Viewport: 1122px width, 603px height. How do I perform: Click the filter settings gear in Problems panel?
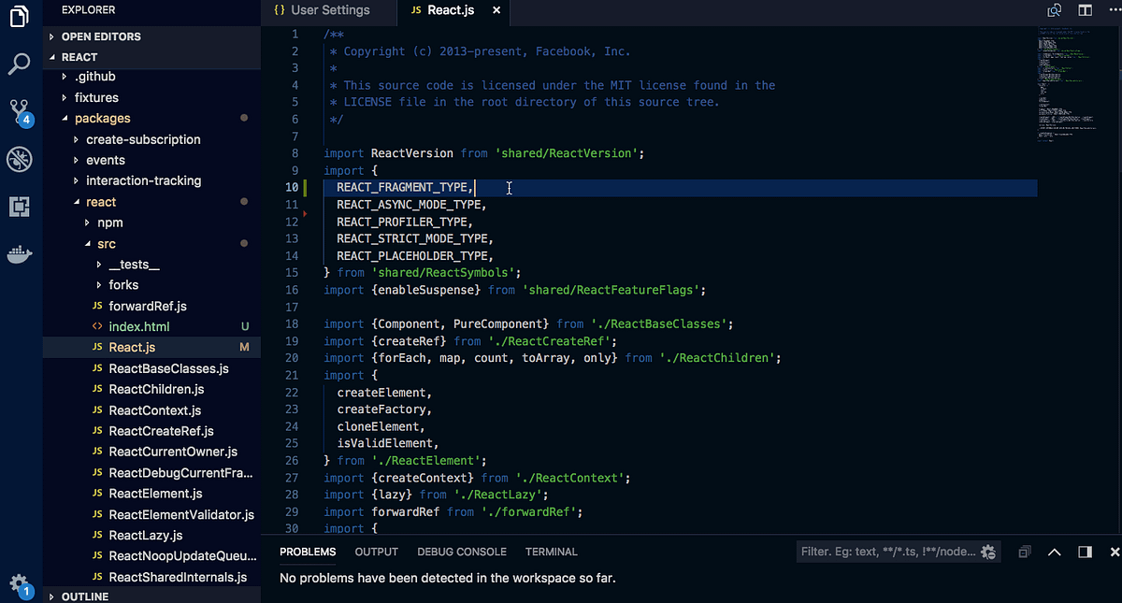[988, 552]
